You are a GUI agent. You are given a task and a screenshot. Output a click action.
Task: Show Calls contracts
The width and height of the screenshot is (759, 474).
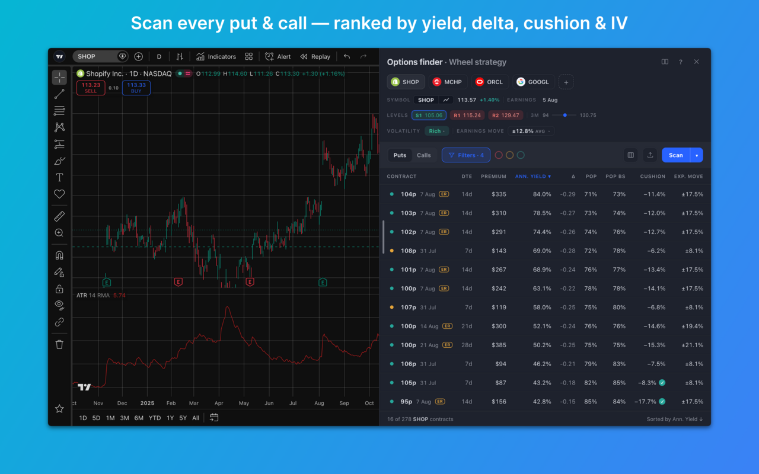[424, 155]
